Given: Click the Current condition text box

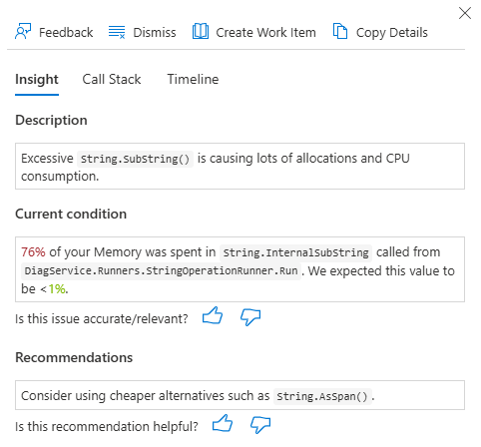Looking at the screenshot, I should point(240,269).
